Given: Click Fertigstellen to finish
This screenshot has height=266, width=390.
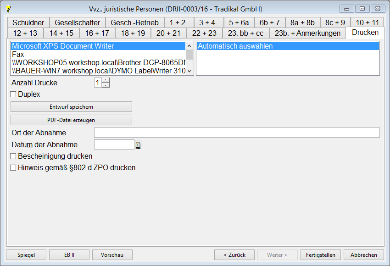Looking at the screenshot, I should point(321,255).
